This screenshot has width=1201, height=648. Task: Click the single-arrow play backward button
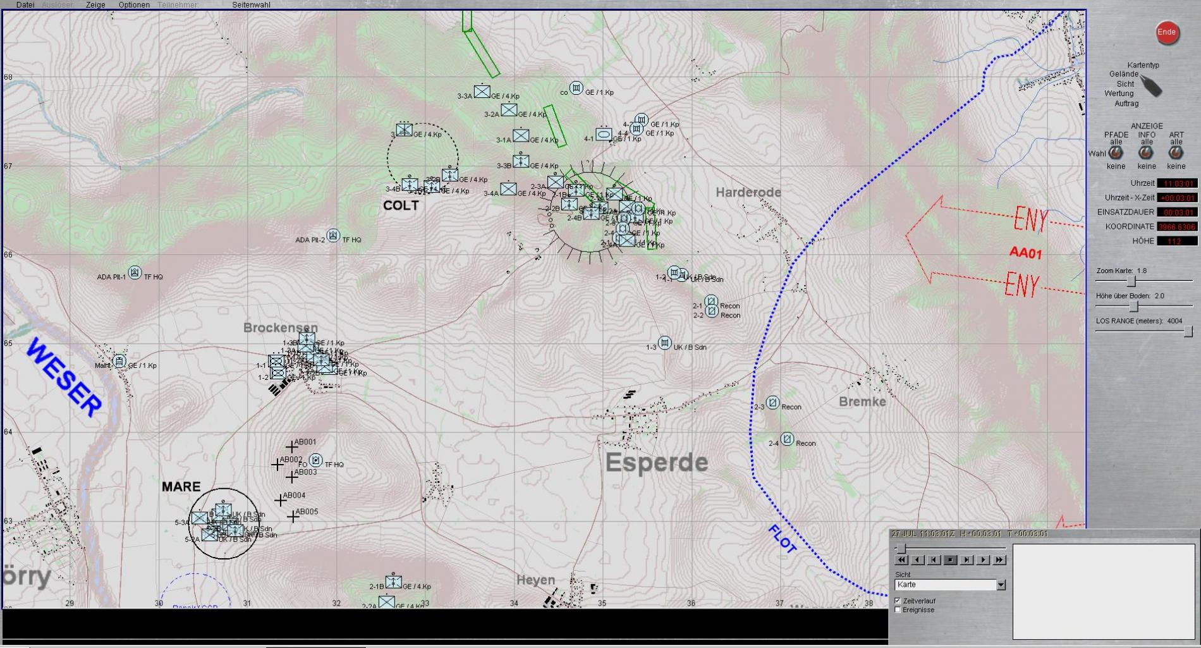(918, 559)
